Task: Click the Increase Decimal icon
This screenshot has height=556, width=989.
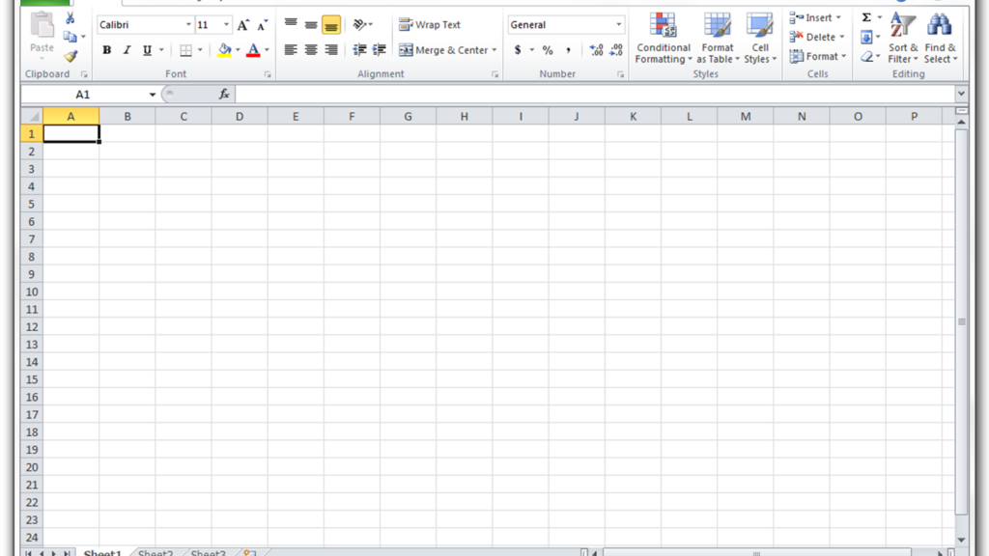Action: 596,49
